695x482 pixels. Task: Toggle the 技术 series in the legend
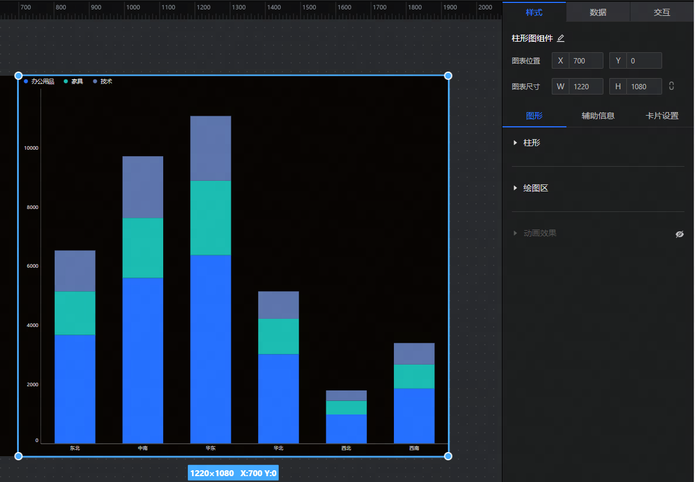coord(103,82)
